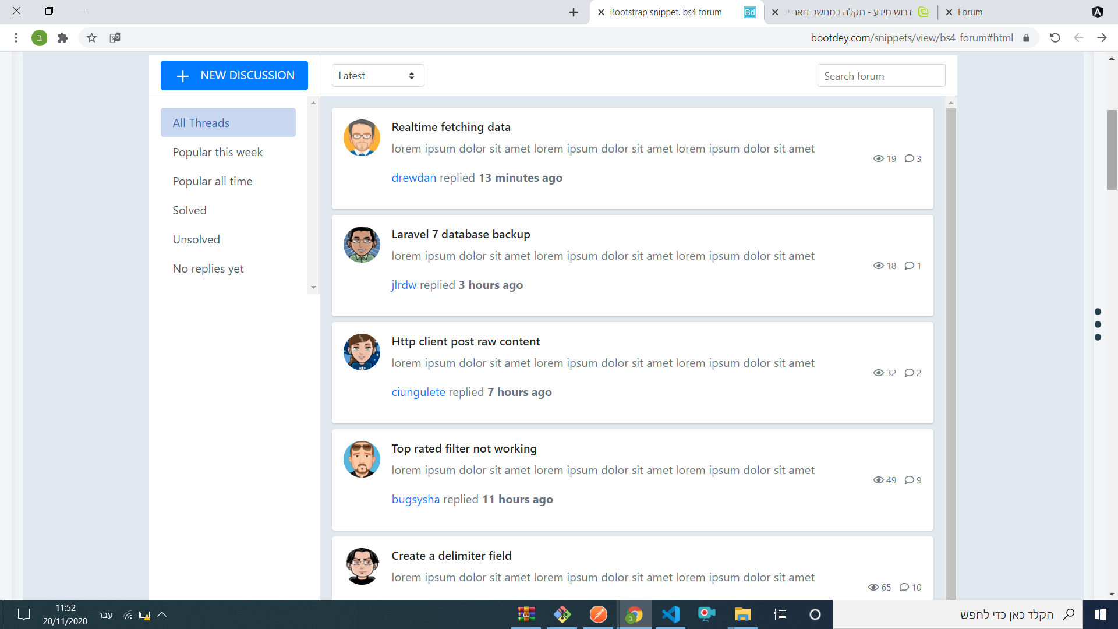Open Visual Studio Code from the taskbar
The width and height of the screenshot is (1118, 629).
tap(670, 614)
